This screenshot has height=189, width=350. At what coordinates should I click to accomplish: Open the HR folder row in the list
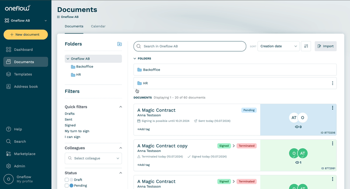pyautogui.click(x=235, y=83)
